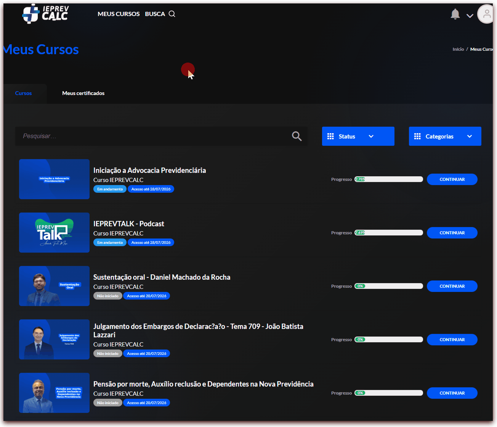This screenshot has width=497, height=427.
Task: Click the Pensão por morte, Auxílio reclusão title
Action: pos(204,384)
